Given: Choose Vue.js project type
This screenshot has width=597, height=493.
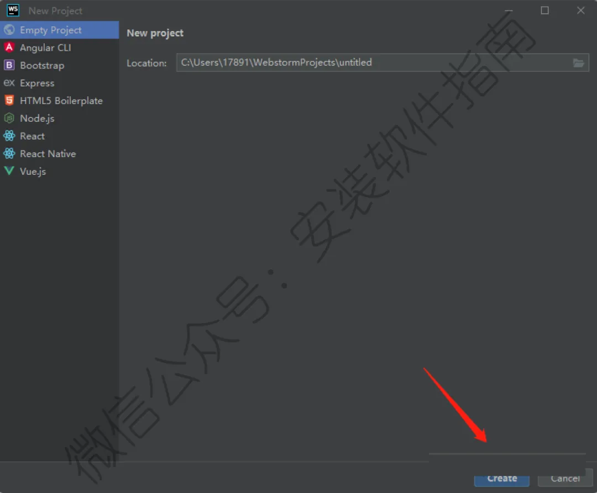Looking at the screenshot, I should pyautogui.click(x=59, y=172).
